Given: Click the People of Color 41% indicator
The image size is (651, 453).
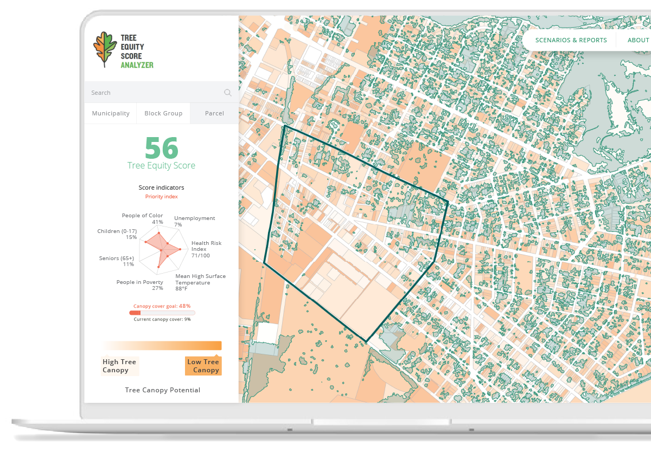Looking at the screenshot, I should pos(142,218).
